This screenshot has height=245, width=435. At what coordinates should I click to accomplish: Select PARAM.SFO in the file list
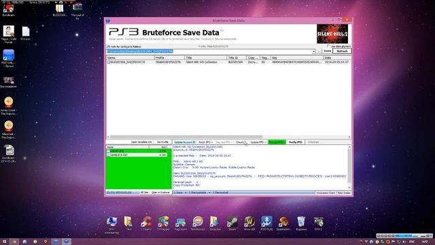pyautogui.click(x=137, y=151)
